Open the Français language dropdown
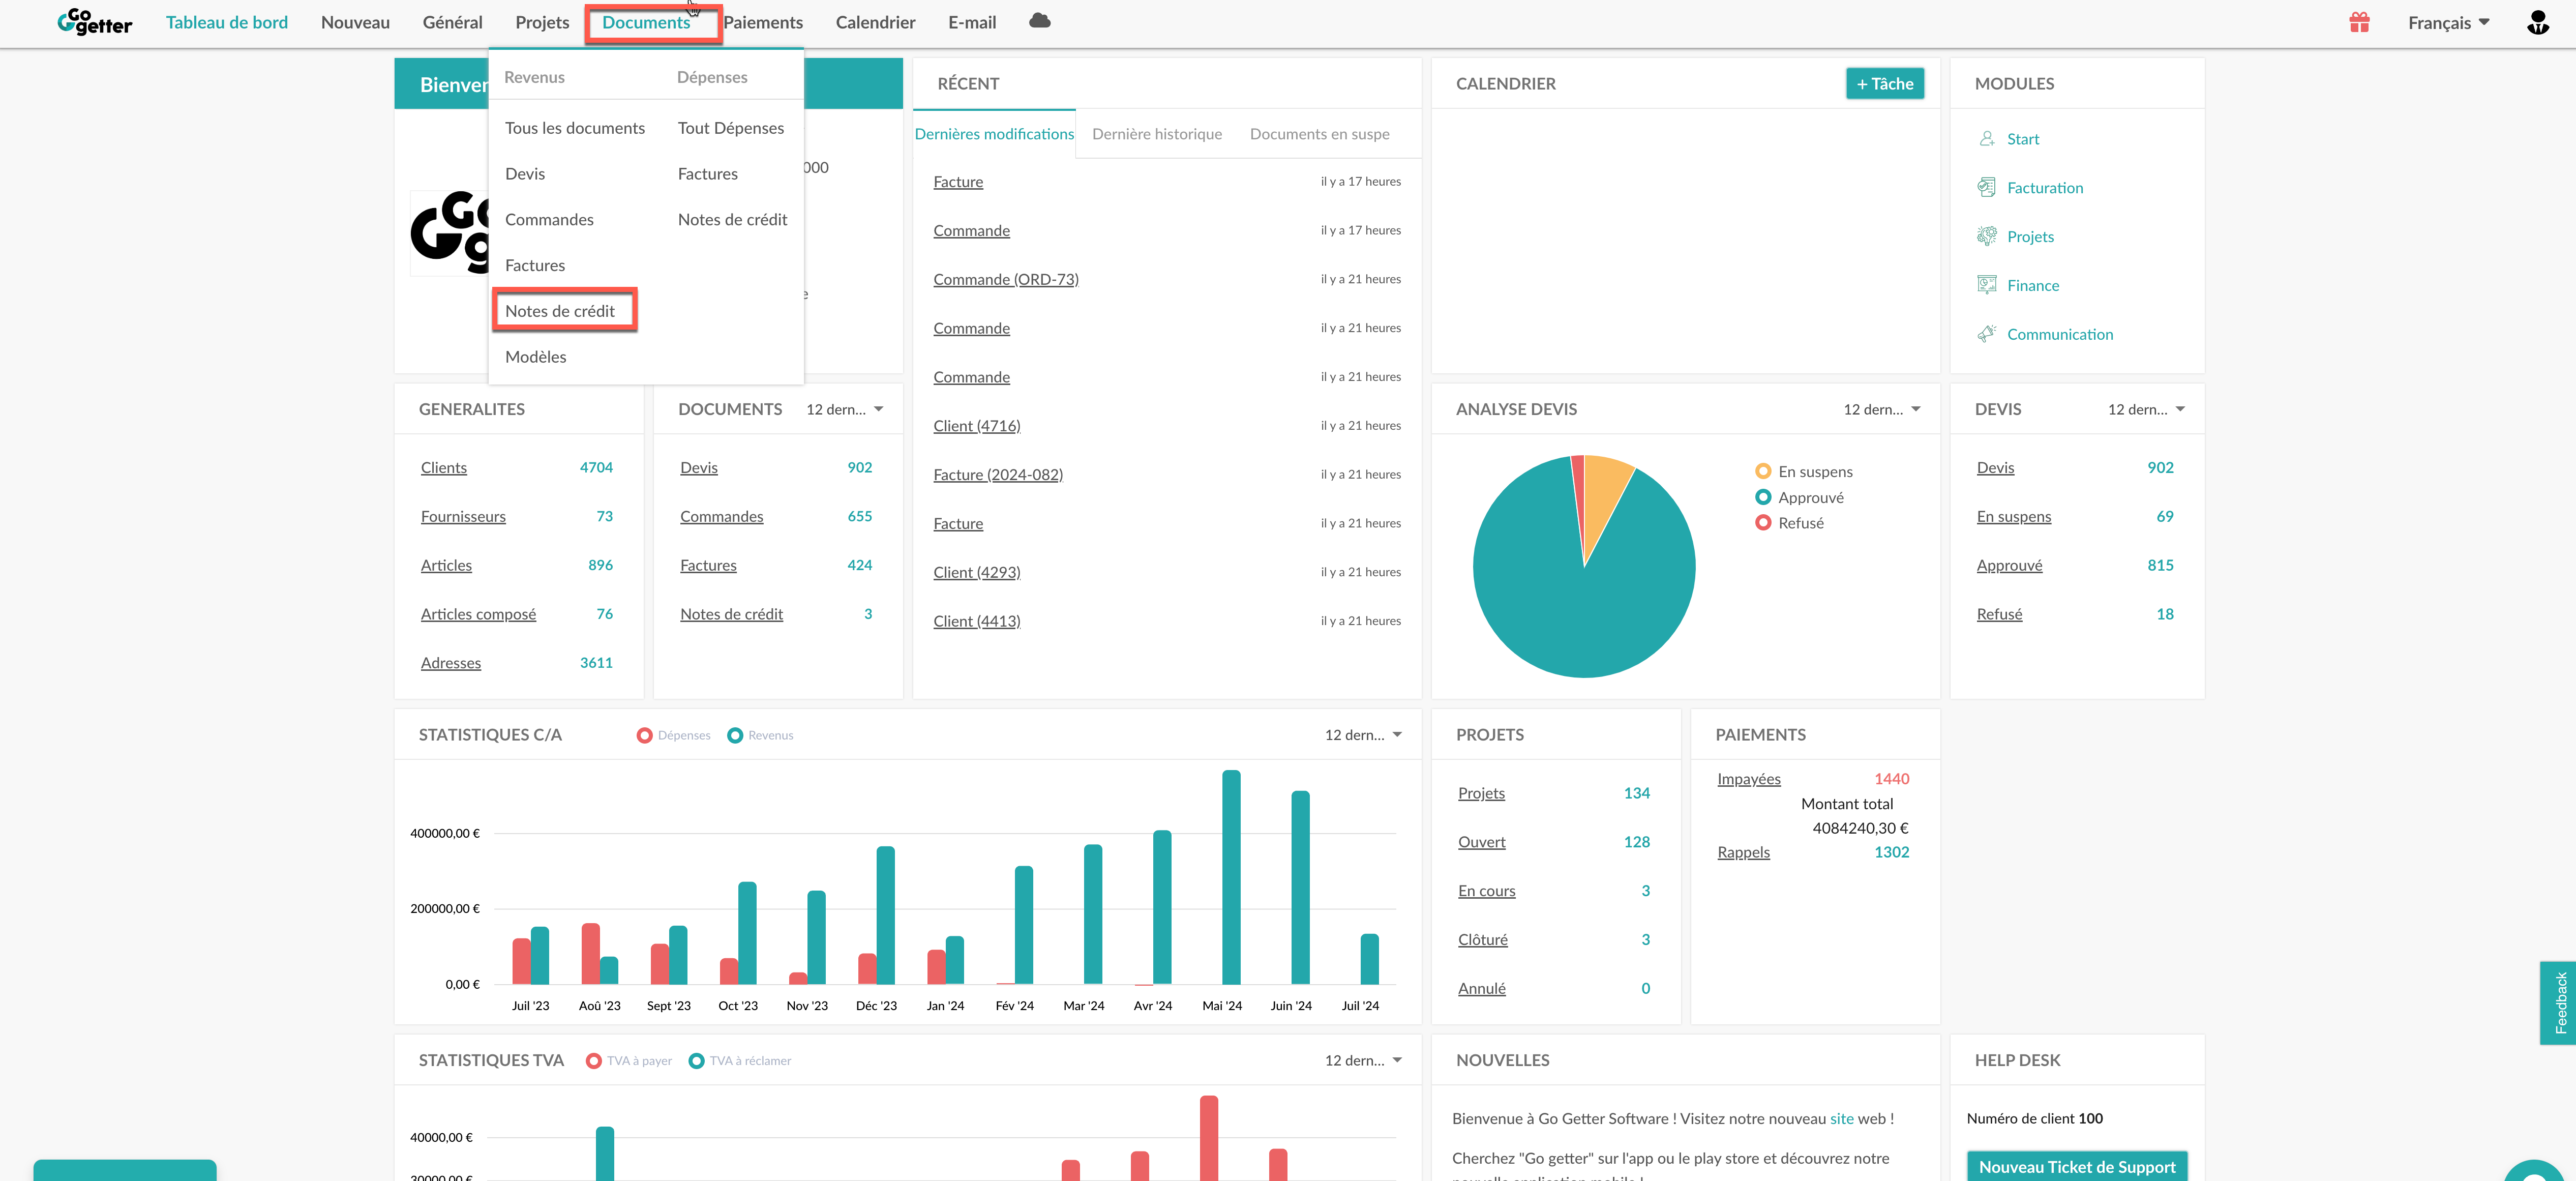This screenshot has width=2576, height=1181. pyautogui.click(x=2448, y=23)
